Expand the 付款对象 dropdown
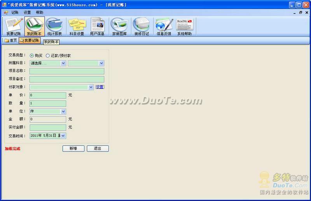Image resolution: width=311 pixels, height=201 pixels. (x=91, y=87)
